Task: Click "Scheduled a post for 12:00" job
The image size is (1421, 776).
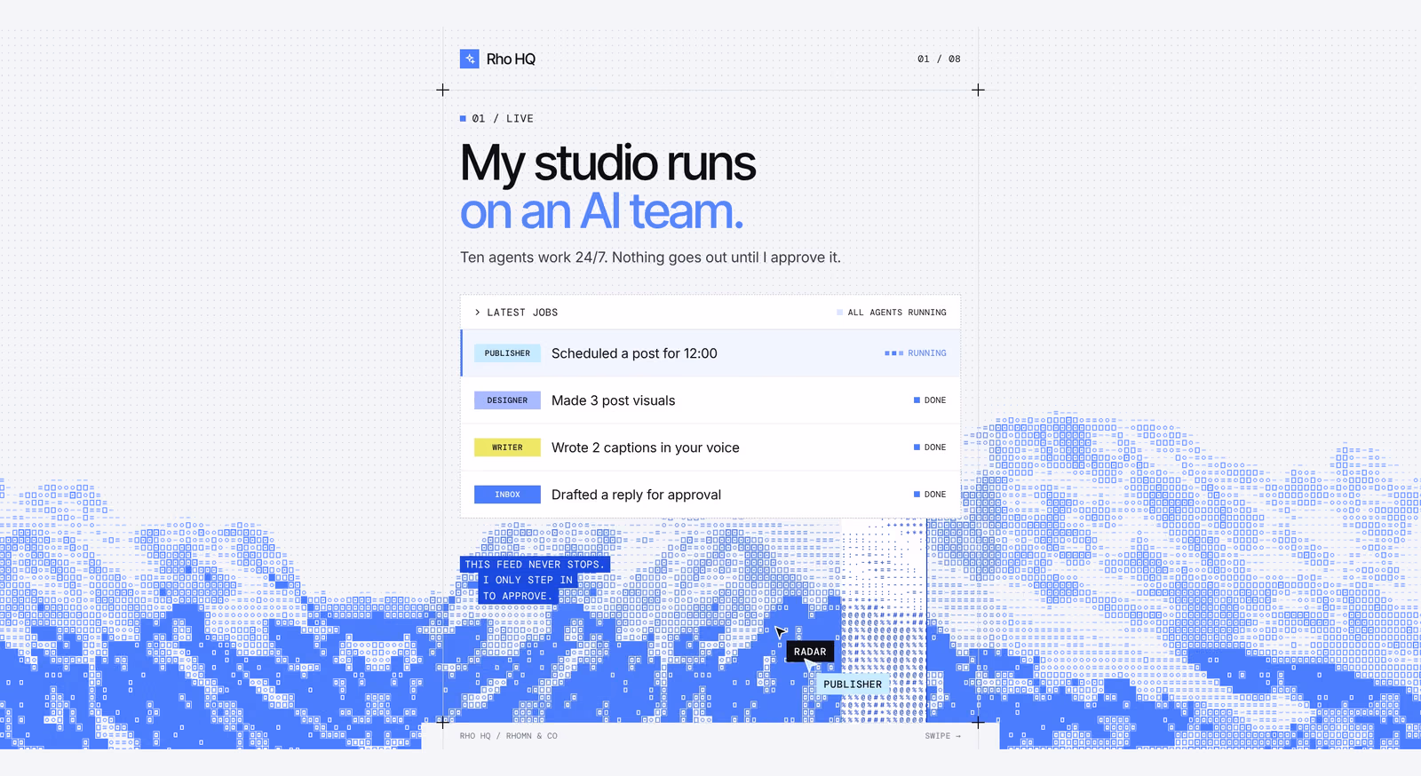Action: tap(634, 353)
